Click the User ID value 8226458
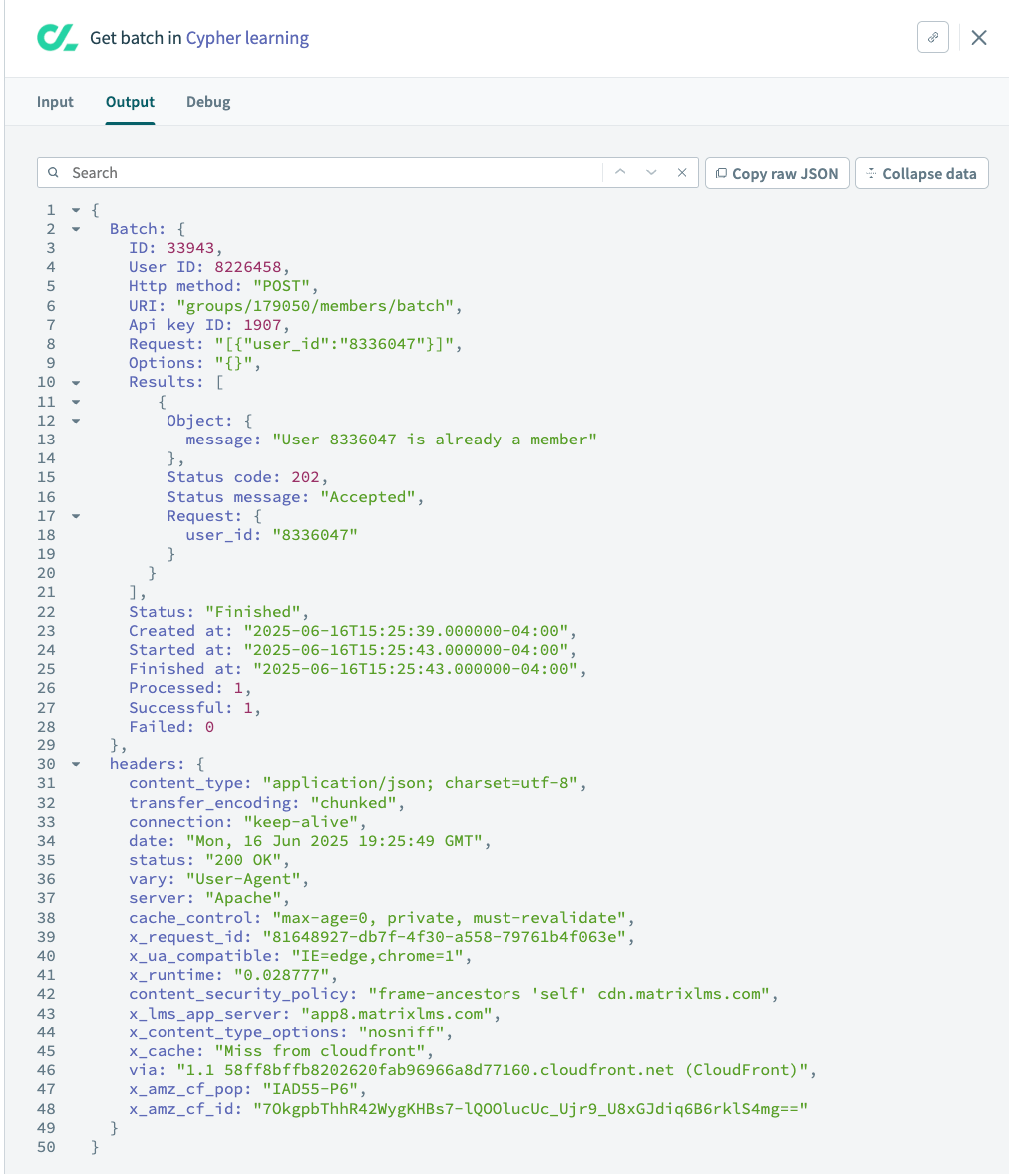The height and width of the screenshot is (1174, 1009). tap(248, 267)
